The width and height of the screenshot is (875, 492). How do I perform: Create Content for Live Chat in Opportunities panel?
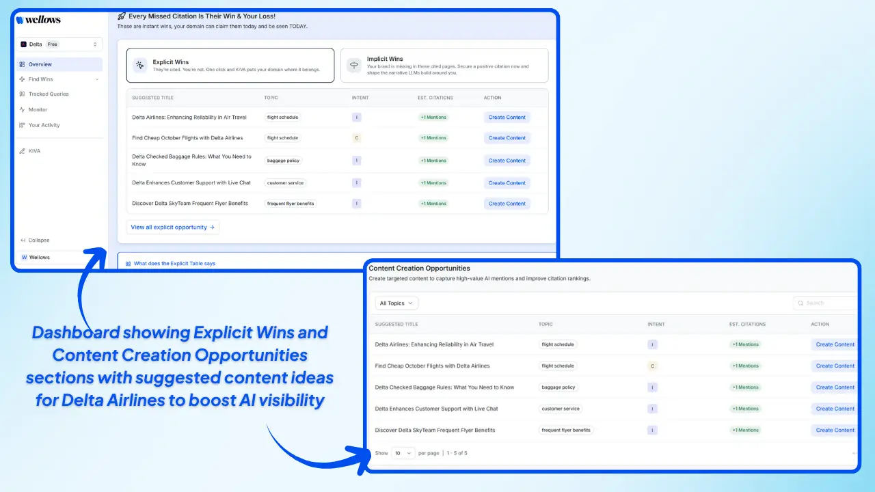pyautogui.click(x=835, y=409)
